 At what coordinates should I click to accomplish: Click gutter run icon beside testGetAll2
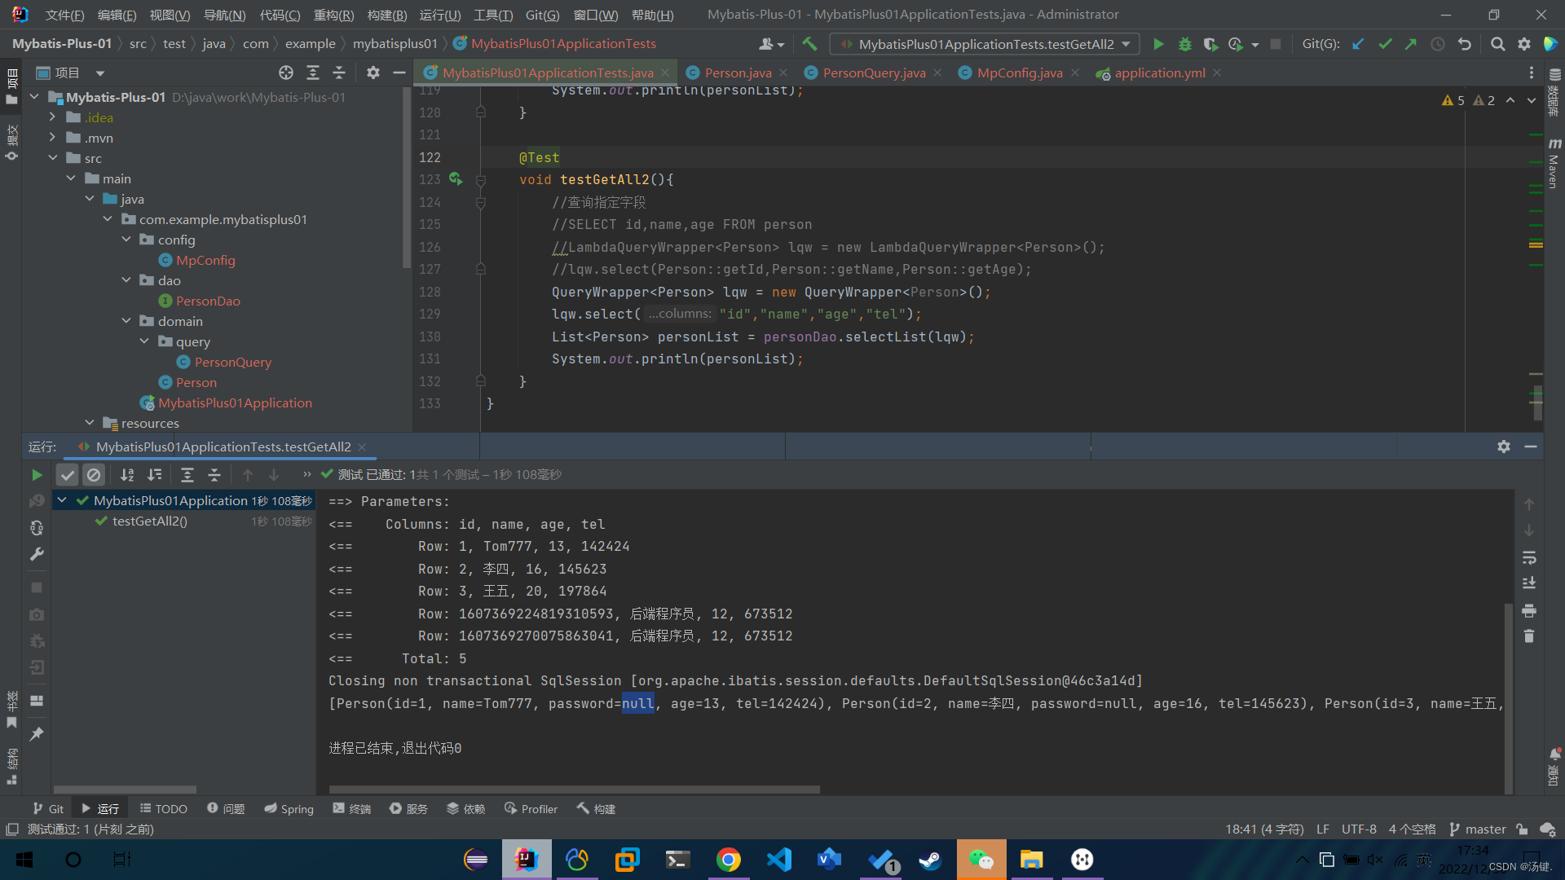[x=455, y=179]
